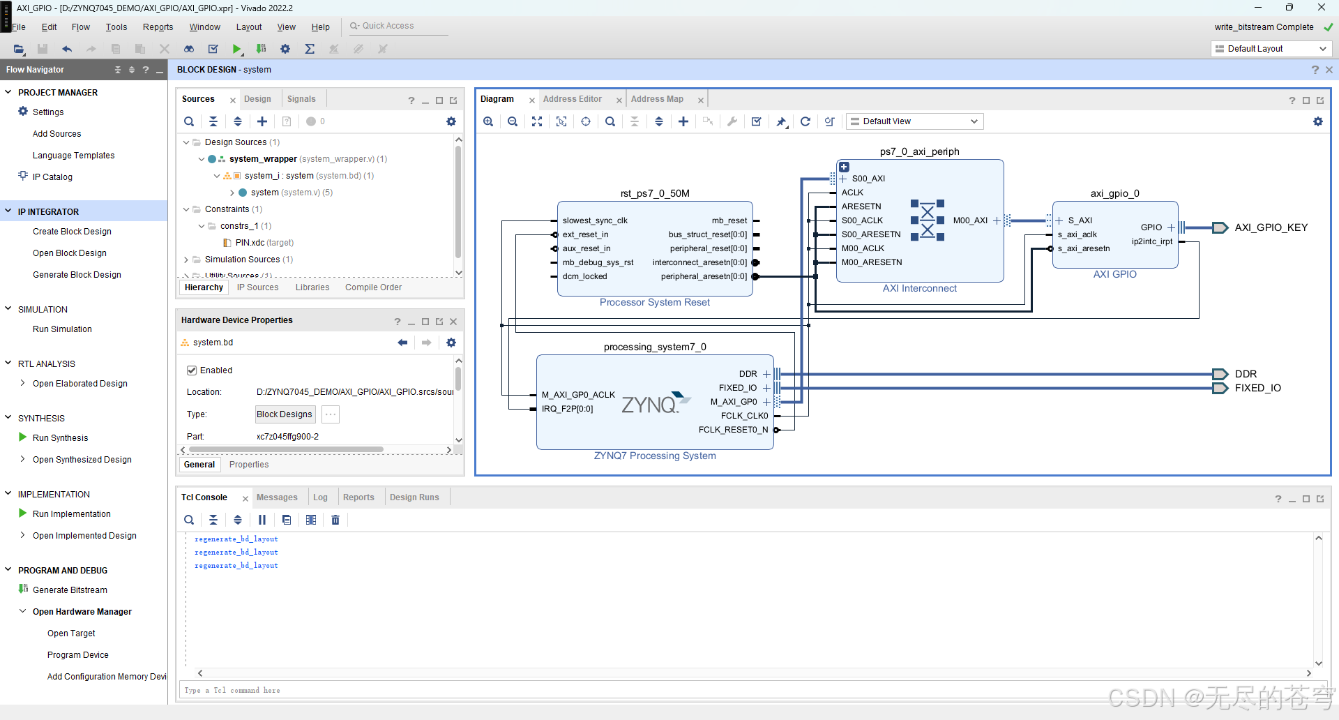Collapse Open Hardware Manager
This screenshot has width=1339, height=720.
point(23,611)
